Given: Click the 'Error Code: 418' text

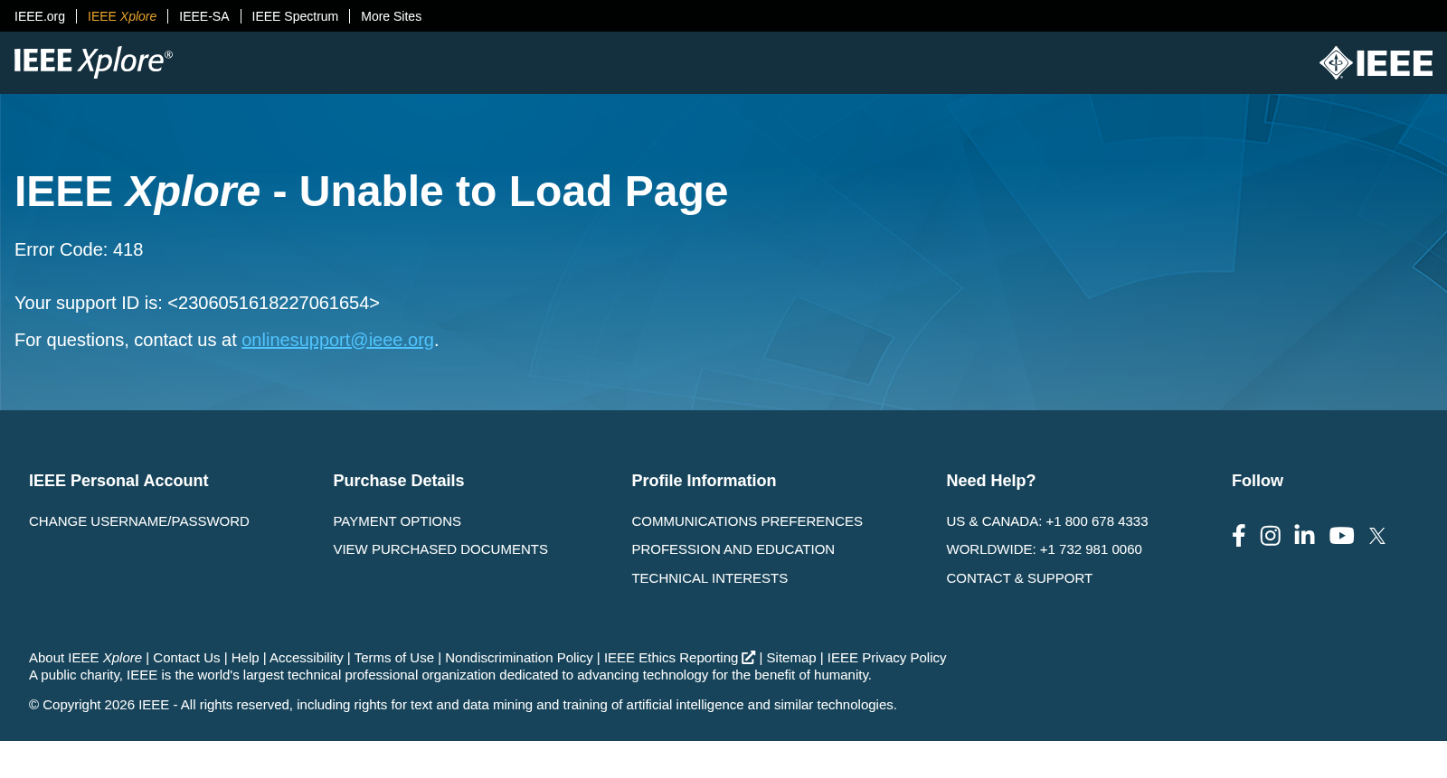Looking at the screenshot, I should [x=79, y=249].
